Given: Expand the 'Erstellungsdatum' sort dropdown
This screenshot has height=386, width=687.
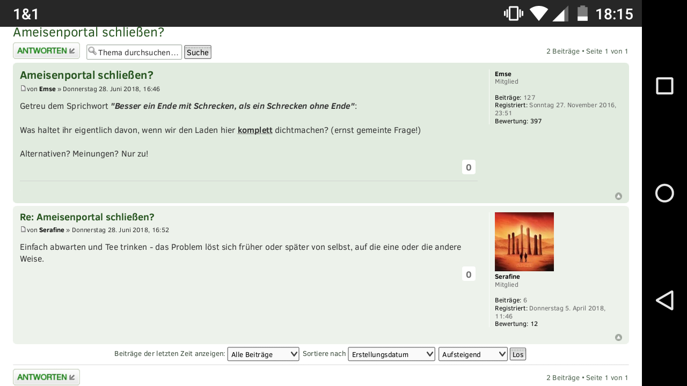Looking at the screenshot, I should point(391,354).
